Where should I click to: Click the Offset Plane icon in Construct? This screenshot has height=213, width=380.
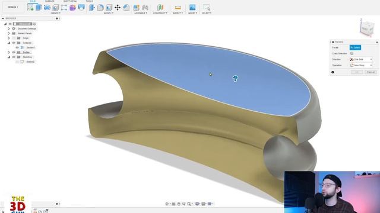(160, 8)
